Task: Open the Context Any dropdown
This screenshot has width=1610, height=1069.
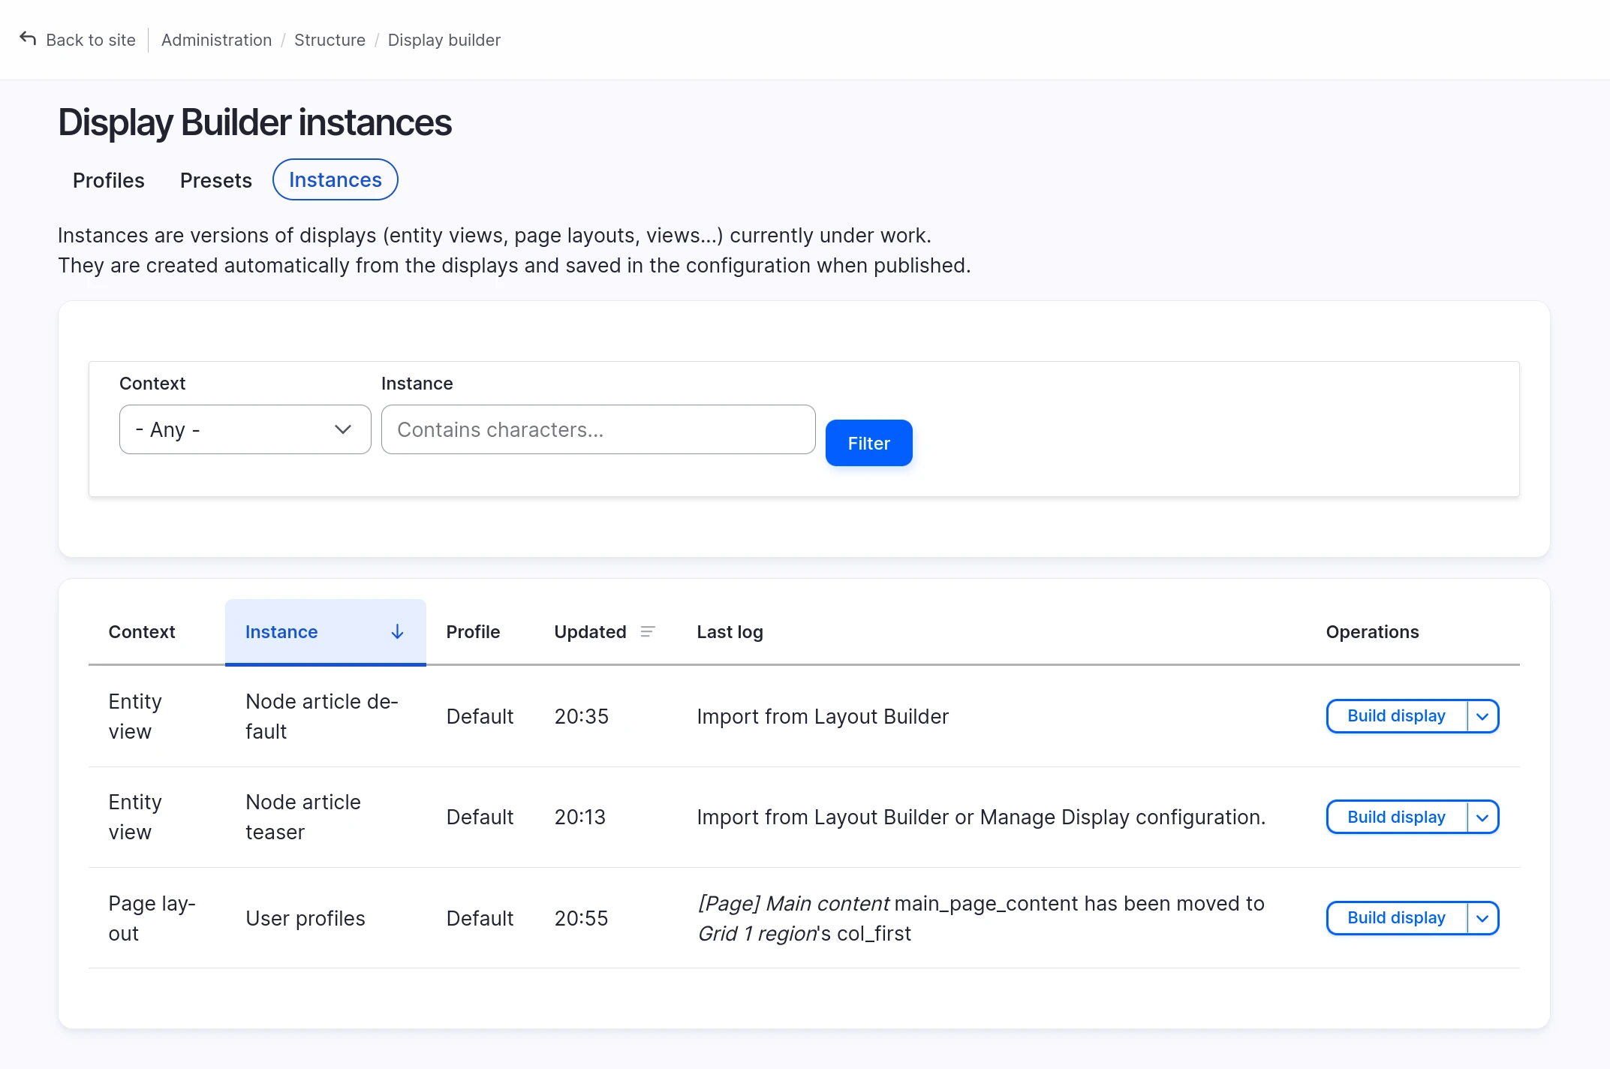Action: (x=245, y=429)
